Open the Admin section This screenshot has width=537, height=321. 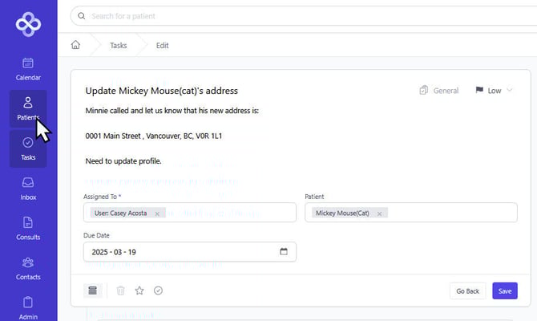[28, 308]
